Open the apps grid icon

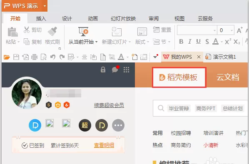[127, 70]
